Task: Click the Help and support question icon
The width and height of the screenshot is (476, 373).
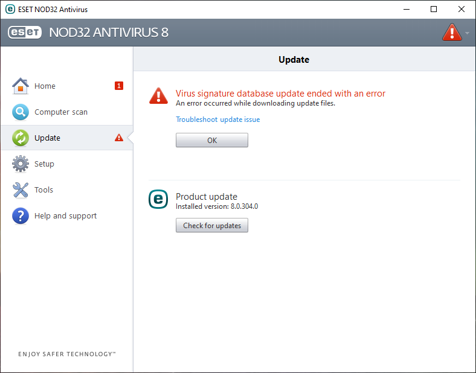Action: tap(21, 215)
